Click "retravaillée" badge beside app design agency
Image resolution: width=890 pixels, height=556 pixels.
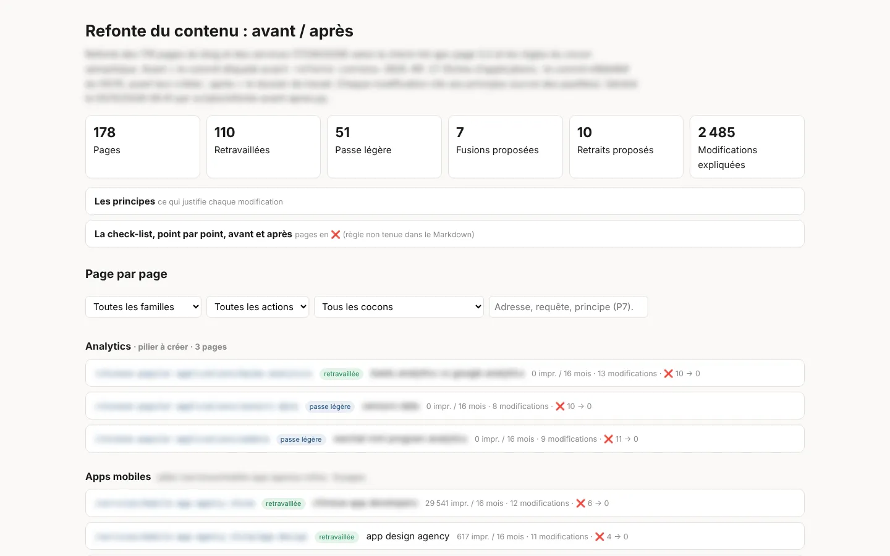point(337,537)
